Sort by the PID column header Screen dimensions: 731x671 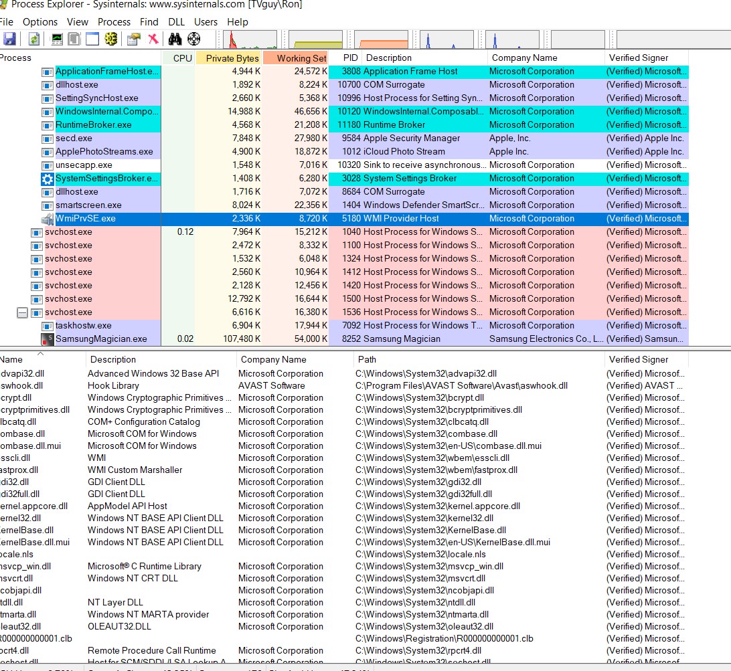[345, 58]
